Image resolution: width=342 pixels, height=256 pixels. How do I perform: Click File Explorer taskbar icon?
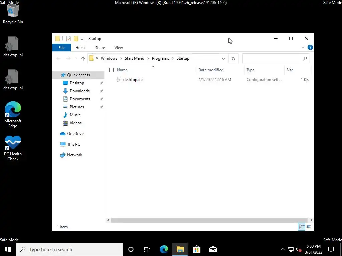pyautogui.click(x=180, y=249)
